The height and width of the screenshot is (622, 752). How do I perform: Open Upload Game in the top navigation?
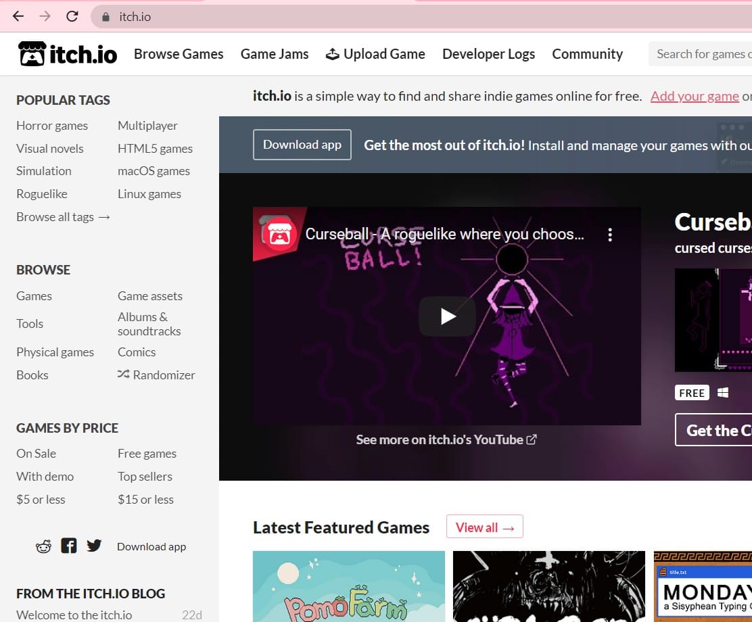click(x=375, y=53)
